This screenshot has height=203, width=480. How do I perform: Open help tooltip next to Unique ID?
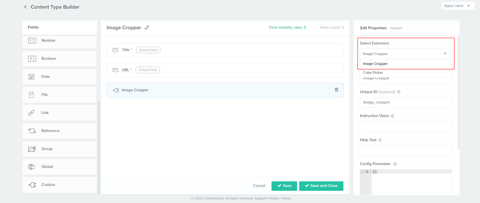coord(399,92)
